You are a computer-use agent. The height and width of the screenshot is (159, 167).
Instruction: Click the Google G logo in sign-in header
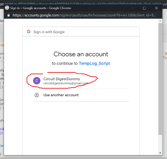[x=29, y=32]
